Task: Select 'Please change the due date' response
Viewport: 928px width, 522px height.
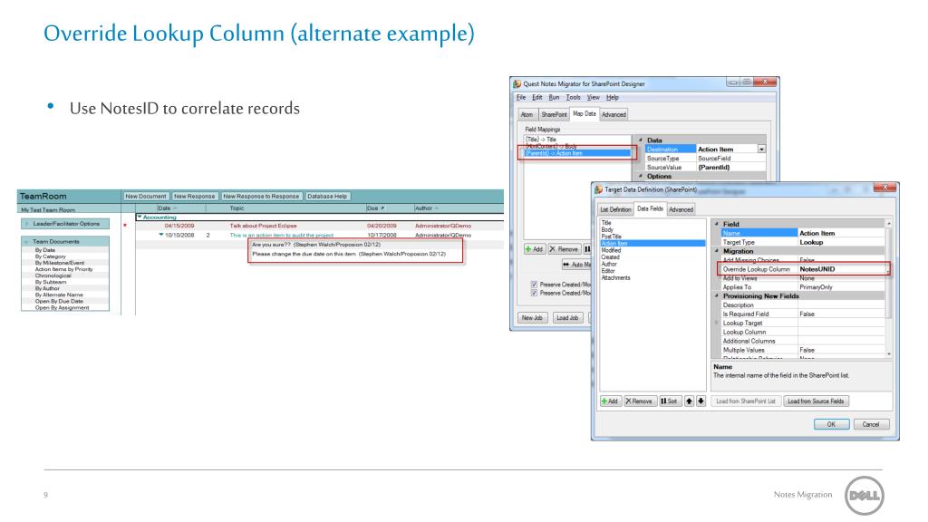Action: [x=349, y=254]
